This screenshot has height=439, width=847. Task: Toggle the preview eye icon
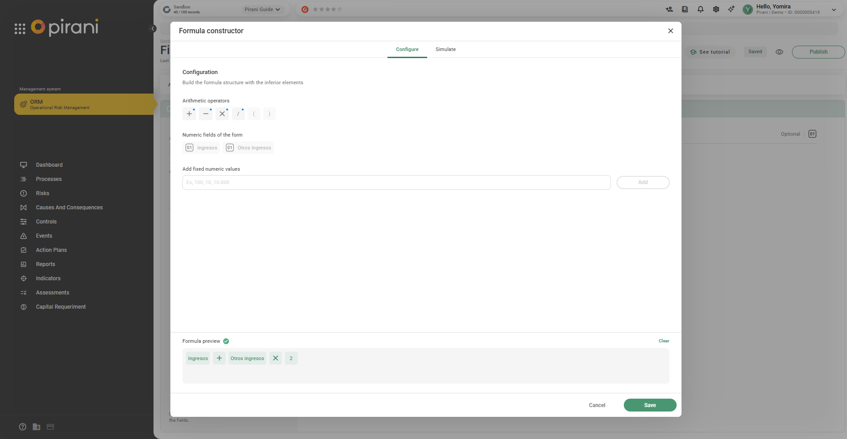click(x=779, y=52)
